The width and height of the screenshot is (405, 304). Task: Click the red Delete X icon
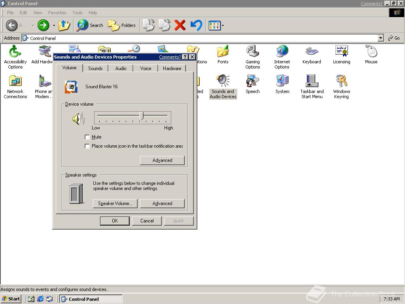pyautogui.click(x=180, y=25)
